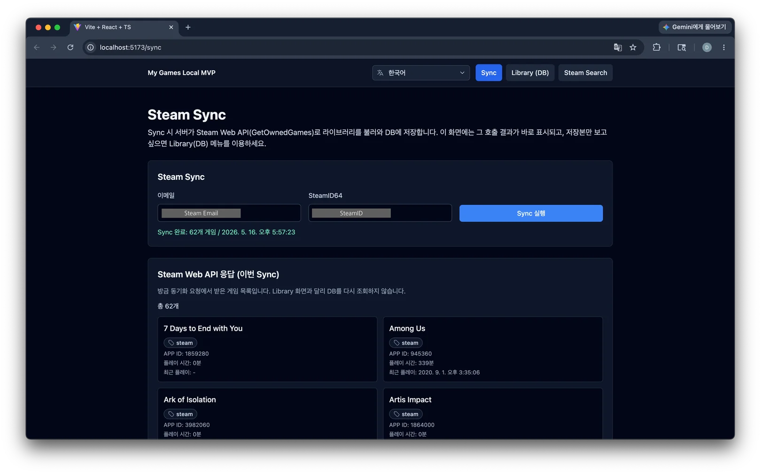Click the APP ID: 1864000 text

click(x=412, y=425)
